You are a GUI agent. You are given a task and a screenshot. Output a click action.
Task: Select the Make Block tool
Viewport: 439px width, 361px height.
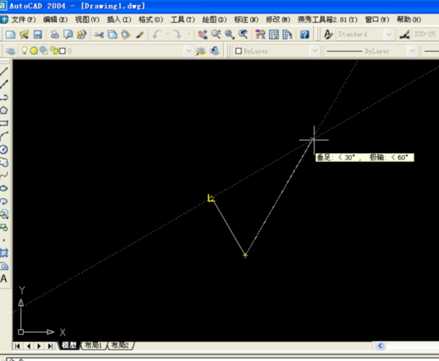[x=4, y=227]
